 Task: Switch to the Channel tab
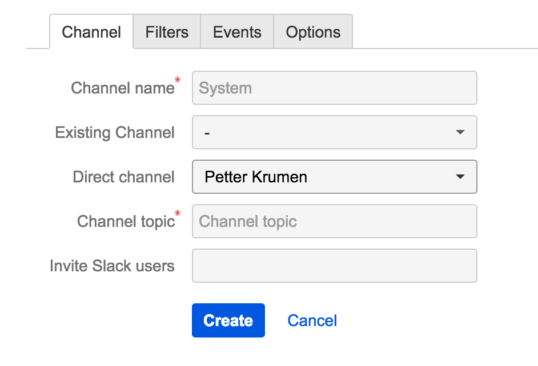point(91,32)
